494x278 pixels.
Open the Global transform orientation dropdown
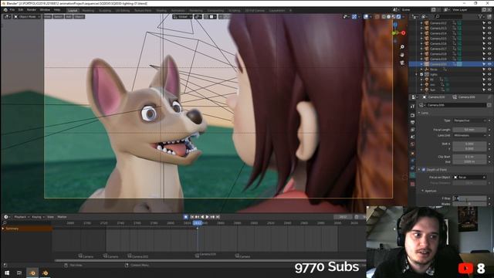pos(182,16)
